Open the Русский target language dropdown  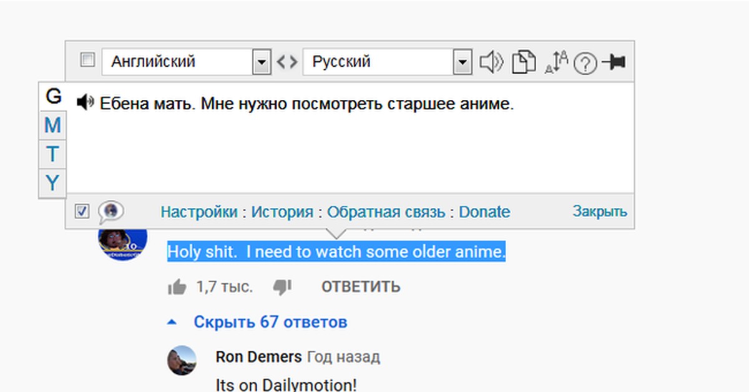(462, 62)
